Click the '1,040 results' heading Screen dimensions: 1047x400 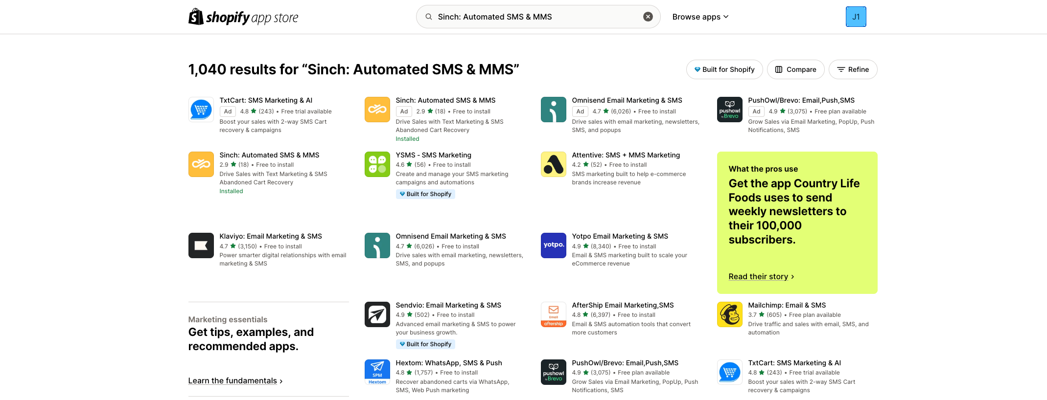(x=354, y=69)
